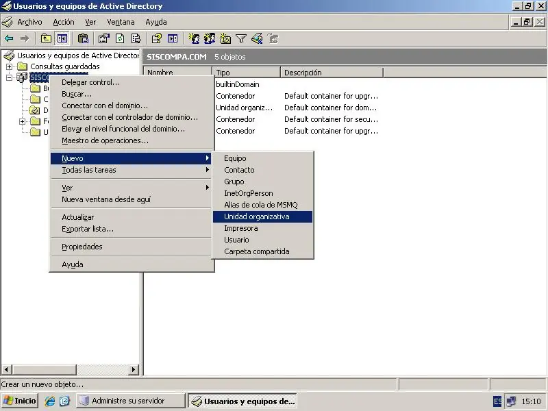The image size is (548, 411).
Task: Choose Delegar control… from context menu
Action: coord(131,82)
